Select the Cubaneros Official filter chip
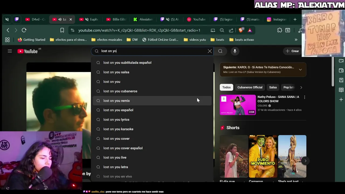This screenshot has height=194, width=345. [250, 87]
